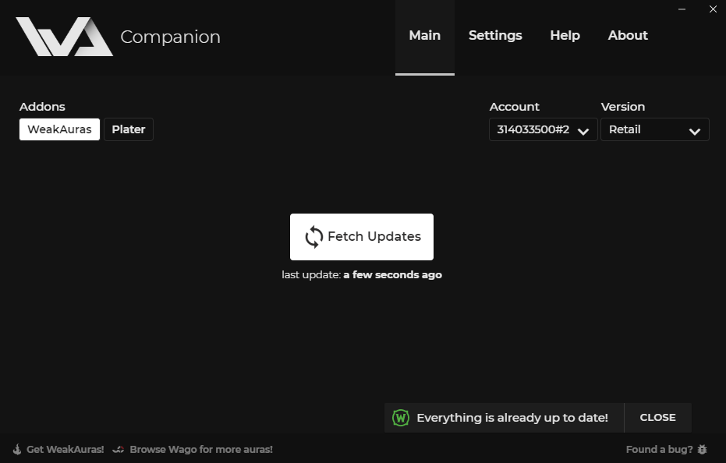Open the Help tab
Image resolution: width=726 pixels, height=463 pixels.
(x=565, y=35)
